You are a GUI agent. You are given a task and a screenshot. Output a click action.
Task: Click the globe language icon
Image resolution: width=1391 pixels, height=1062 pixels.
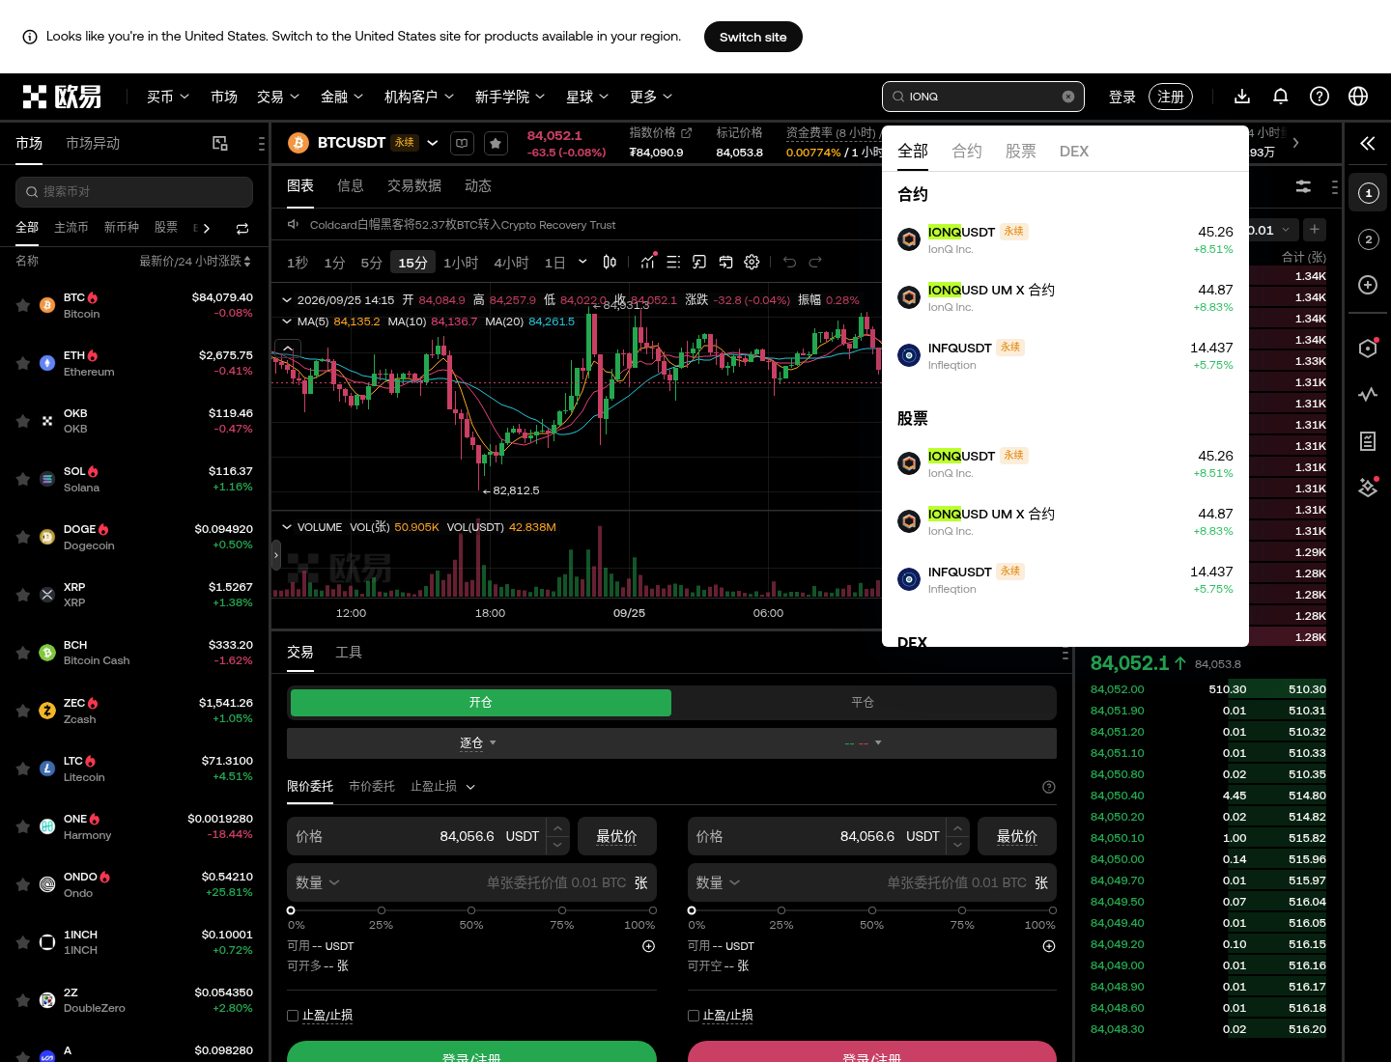1358,97
